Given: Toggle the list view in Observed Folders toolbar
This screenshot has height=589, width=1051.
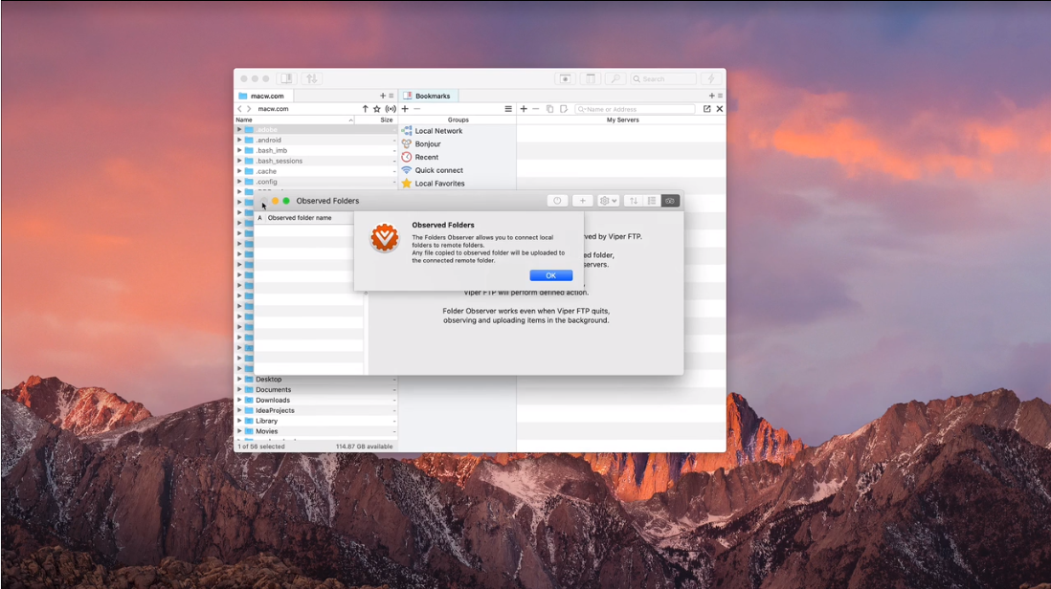Looking at the screenshot, I should click(x=654, y=201).
